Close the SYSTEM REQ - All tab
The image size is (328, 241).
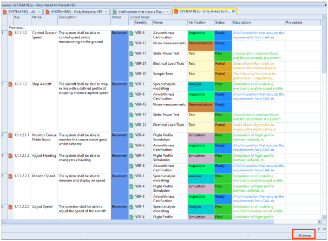pos(39,12)
